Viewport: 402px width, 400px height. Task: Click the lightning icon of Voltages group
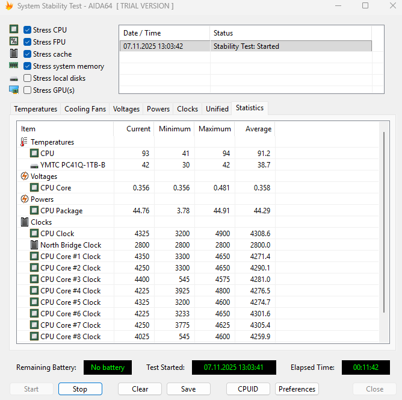point(25,177)
